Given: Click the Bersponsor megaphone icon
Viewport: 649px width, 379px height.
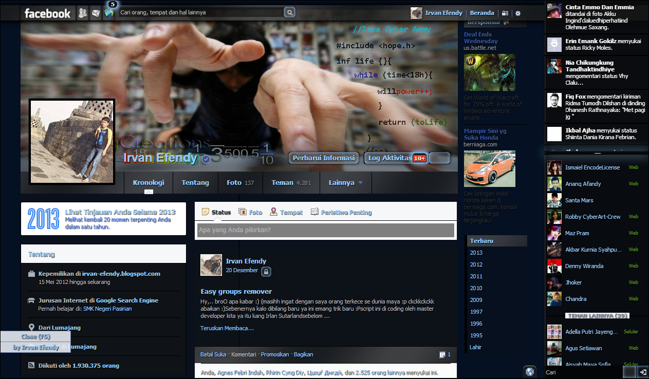Looking at the screenshot, I should pos(506,23).
